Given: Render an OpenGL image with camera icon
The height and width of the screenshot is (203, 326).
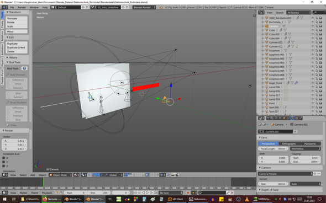Looking at the screenshot, I should pos(173,175).
